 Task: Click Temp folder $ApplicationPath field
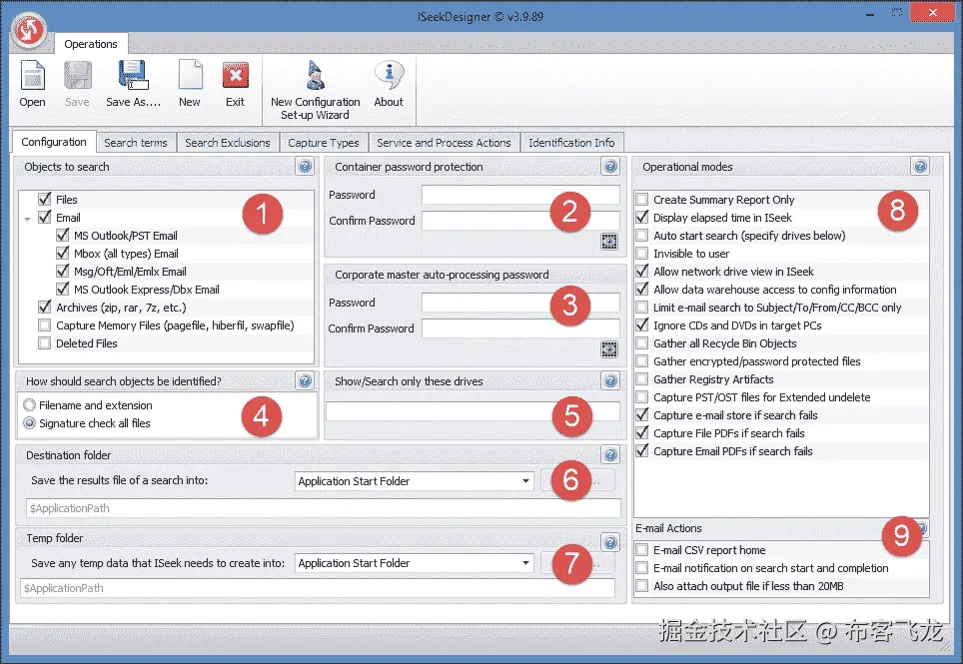(x=318, y=588)
